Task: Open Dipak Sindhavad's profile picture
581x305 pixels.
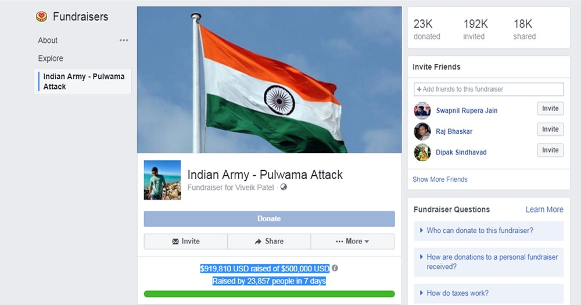Action: pyautogui.click(x=422, y=152)
